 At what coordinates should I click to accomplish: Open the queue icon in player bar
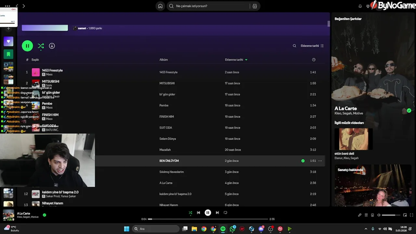(x=366, y=215)
